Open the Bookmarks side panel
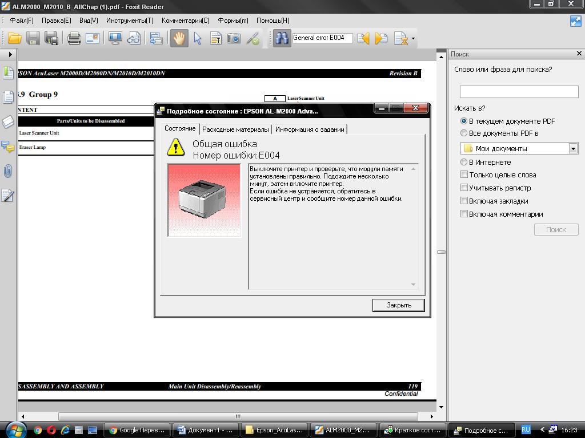Viewport: 585px width, 438px height. tap(8, 73)
